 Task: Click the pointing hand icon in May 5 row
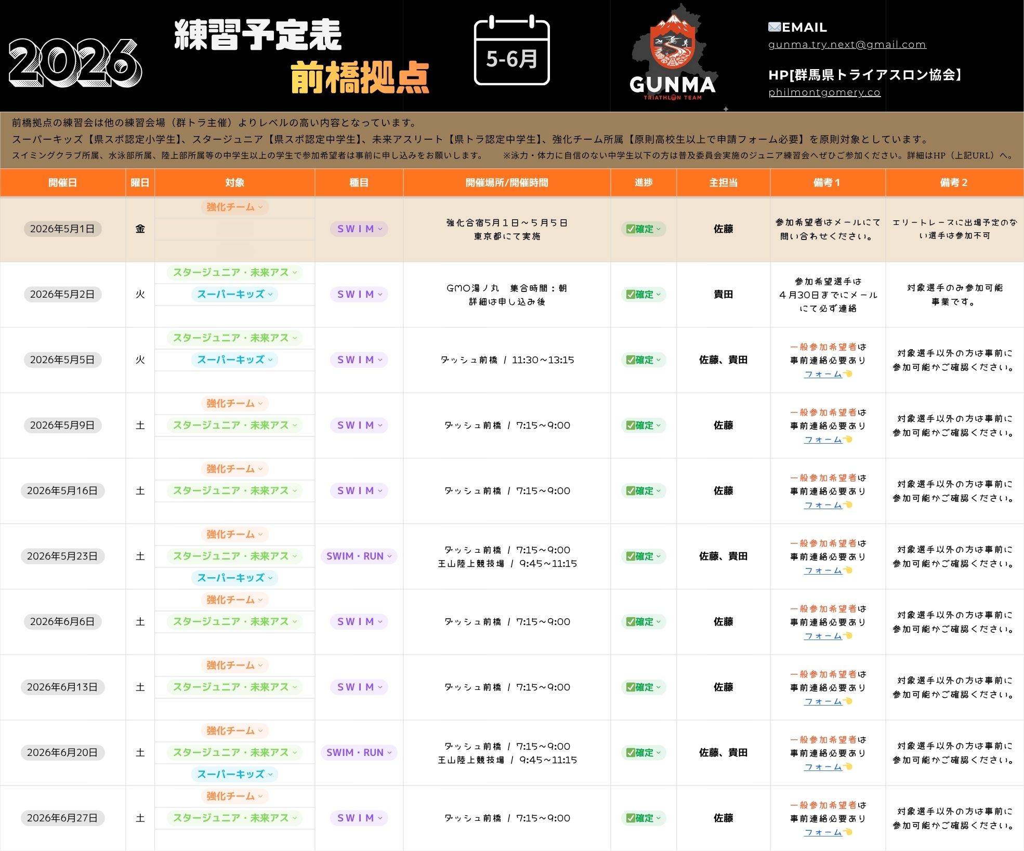848,374
